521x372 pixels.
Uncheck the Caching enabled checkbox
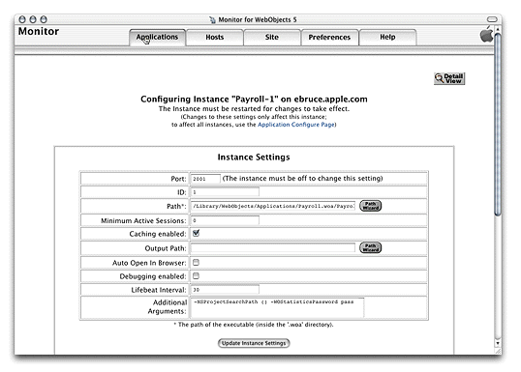196,234
